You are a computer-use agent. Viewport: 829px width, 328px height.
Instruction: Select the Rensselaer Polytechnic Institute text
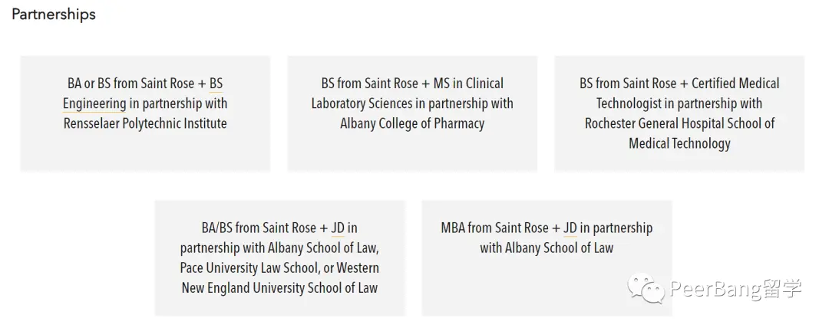(145, 123)
